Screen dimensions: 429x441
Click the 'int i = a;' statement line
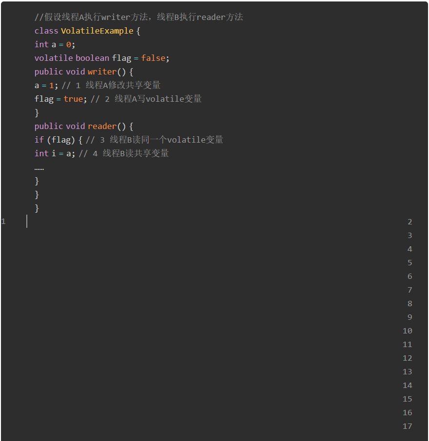[102, 153]
